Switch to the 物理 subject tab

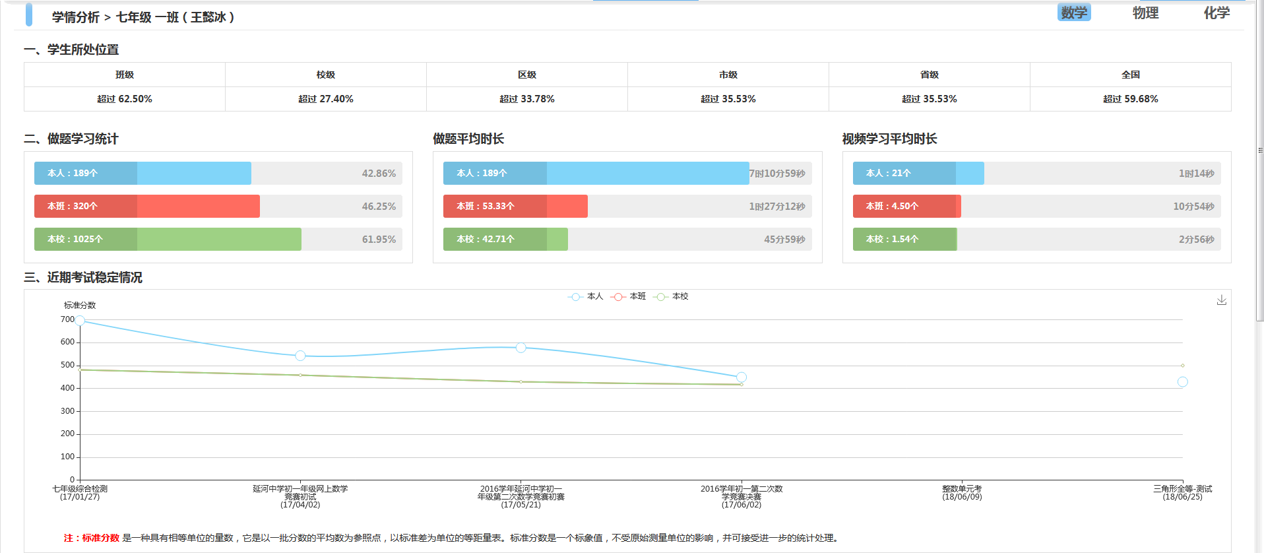(x=1145, y=13)
